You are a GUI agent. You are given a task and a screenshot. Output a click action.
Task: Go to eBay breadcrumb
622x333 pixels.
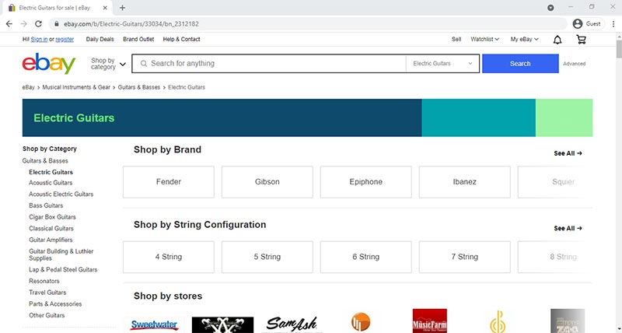pyautogui.click(x=28, y=87)
